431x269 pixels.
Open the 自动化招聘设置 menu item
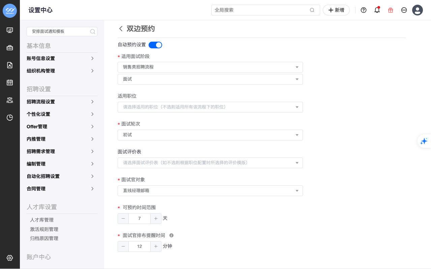click(x=62, y=176)
